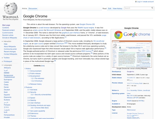Click the Wikipedia globe logo
This screenshot has width=155, height=119.
(x=11, y=9)
